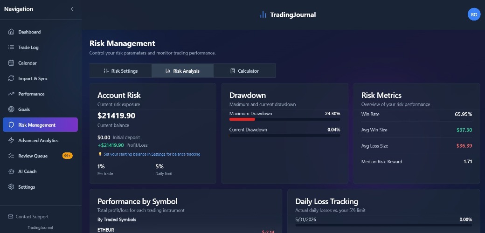Click the AI Coach robot icon
The width and height of the screenshot is (485, 233).
coord(11,171)
